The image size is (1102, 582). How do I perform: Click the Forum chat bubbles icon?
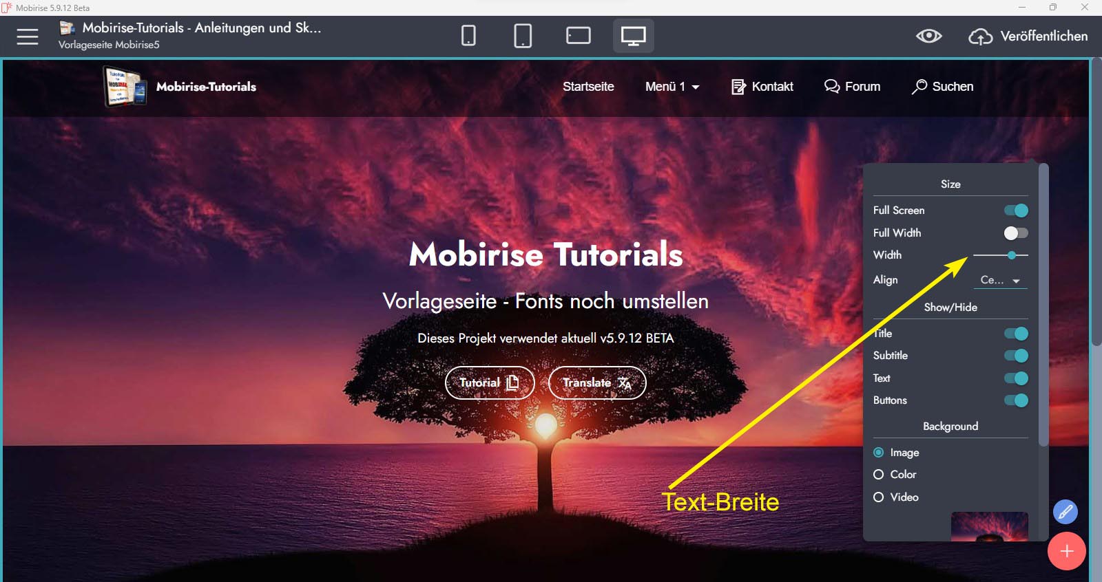(832, 87)
